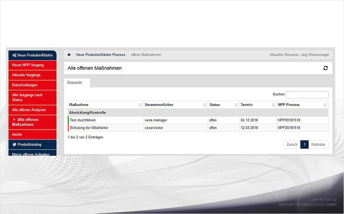Click the Zurück pagination button
The width and height of the screenshot is (344, 214).
(x=292, y=144)
